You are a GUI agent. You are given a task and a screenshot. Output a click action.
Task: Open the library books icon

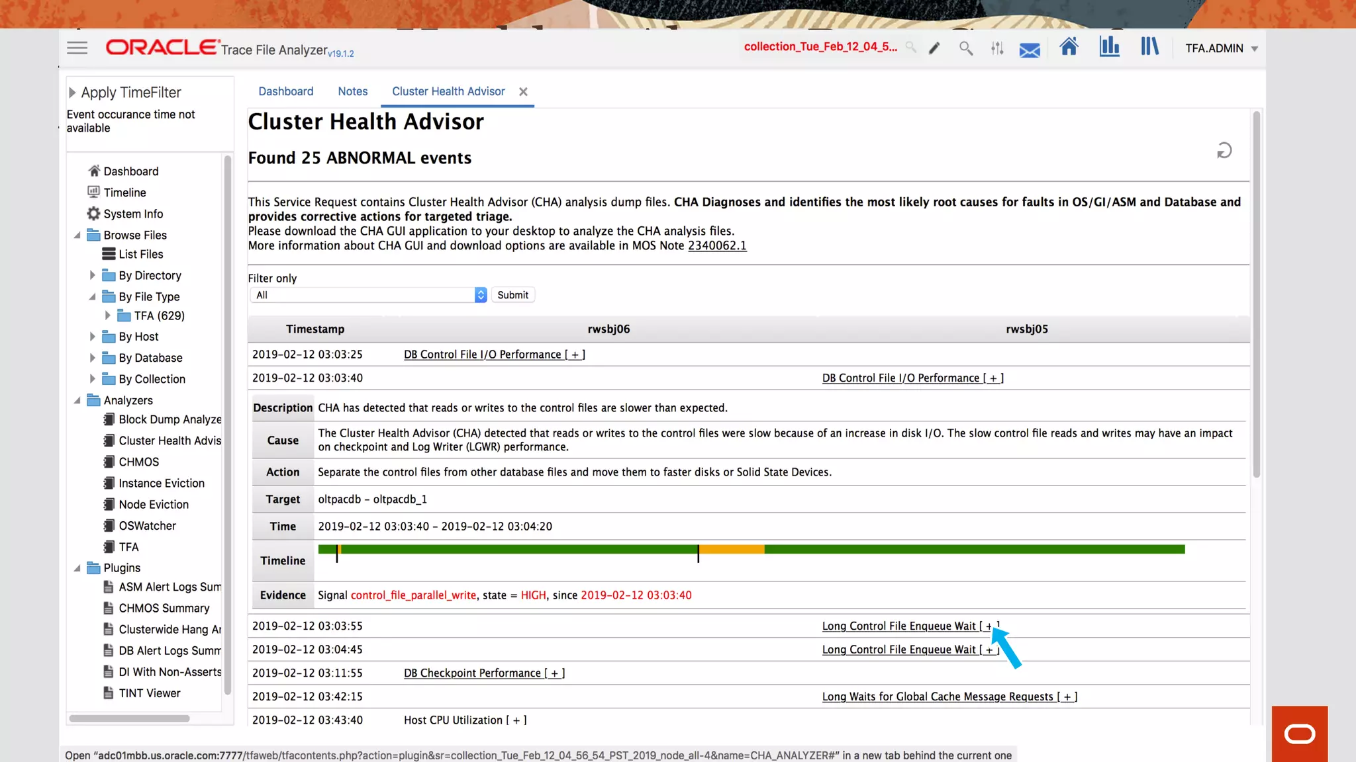click(x=1149, y=46)
